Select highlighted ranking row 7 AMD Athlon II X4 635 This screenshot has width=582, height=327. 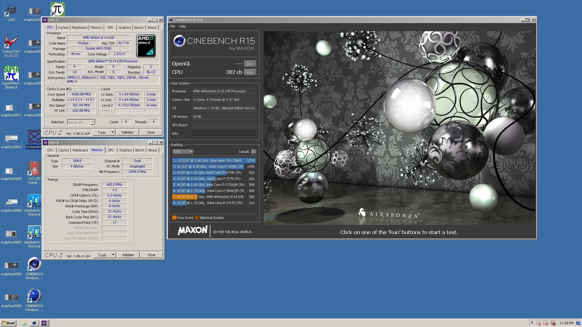click(x=214, y=197)
